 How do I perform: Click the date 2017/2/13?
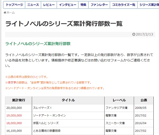pos(144,34)
